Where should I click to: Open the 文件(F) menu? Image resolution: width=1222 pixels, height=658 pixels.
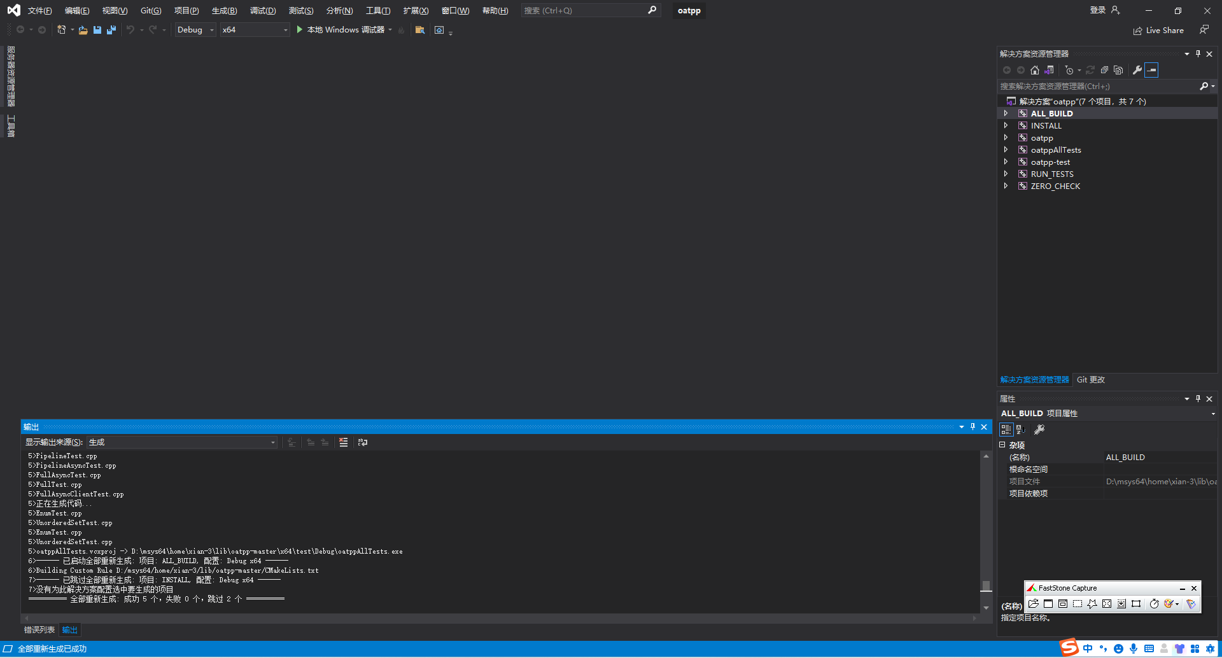tap(39, 11)
